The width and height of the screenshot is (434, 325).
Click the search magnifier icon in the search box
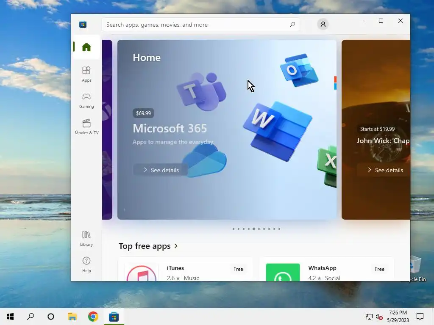(292, 25)
